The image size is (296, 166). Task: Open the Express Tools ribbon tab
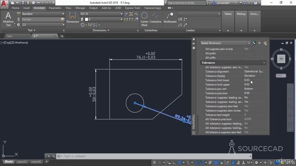tap(133, 8)
